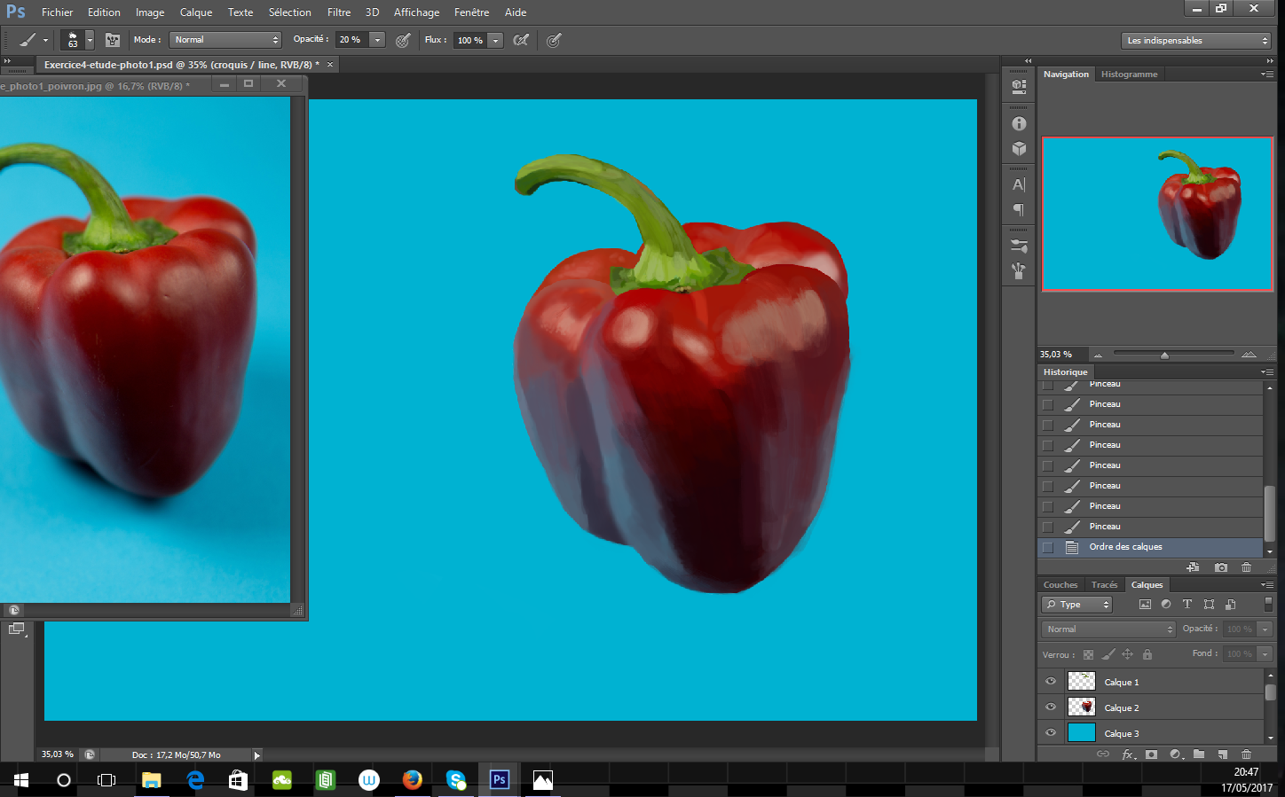Click the fx layer styles icon

coord(1128,754)
